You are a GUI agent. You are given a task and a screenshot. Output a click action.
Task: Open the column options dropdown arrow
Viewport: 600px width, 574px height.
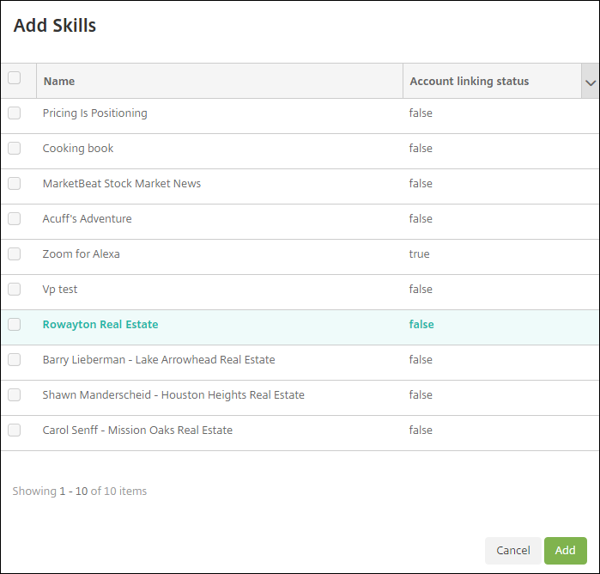coord(590,82)
